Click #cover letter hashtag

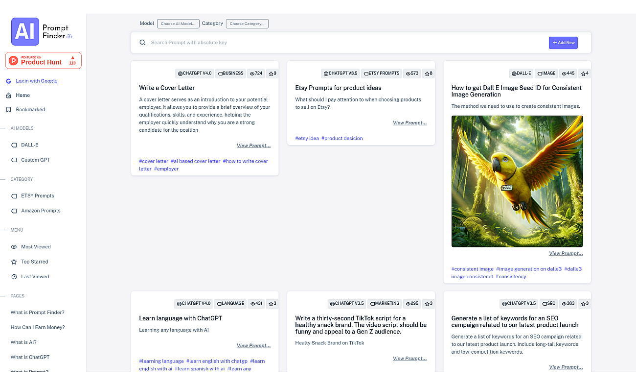154,161
